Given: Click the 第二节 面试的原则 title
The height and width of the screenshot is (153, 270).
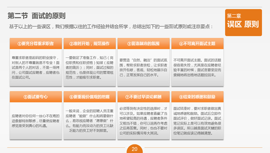Looking at the screenshot, I should [x=37, y=16].
